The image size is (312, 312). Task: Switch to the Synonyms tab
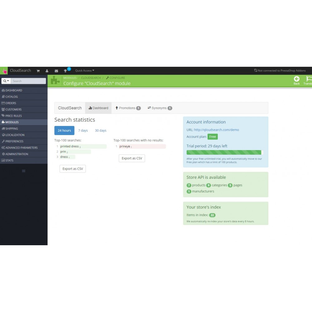[160, 108]
